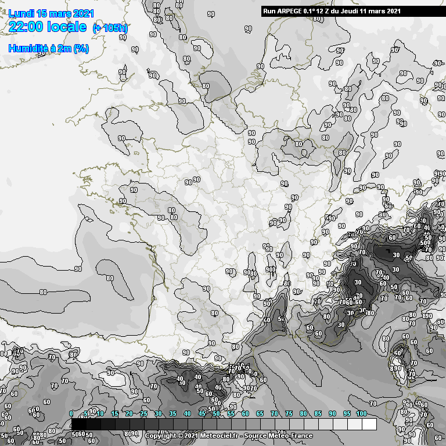Click the 75 label on the legend scale
Viewport: 446px width, 446px height.
[x=289, y=413]
